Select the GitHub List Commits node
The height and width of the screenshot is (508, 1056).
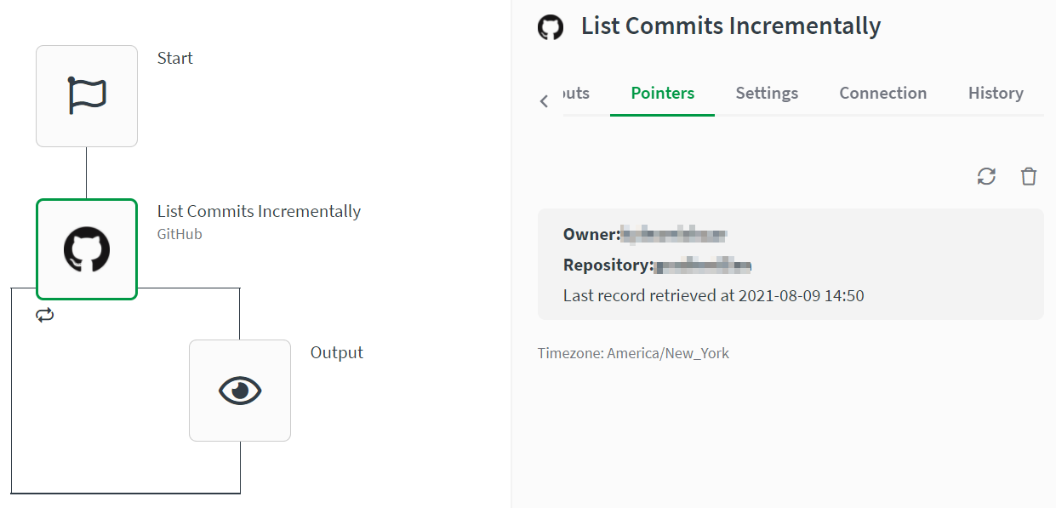point(86,249)
